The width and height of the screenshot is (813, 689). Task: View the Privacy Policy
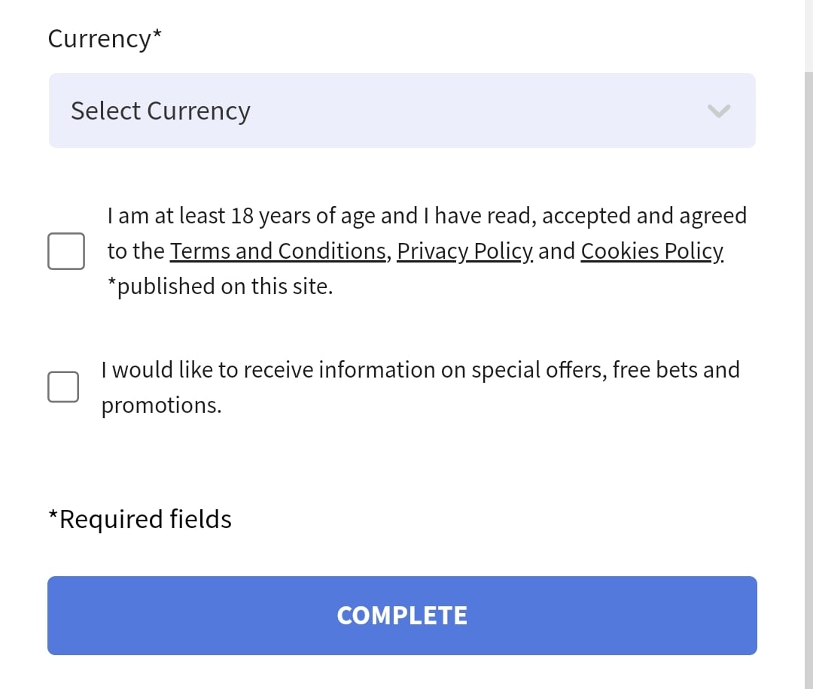pos(464,250)
